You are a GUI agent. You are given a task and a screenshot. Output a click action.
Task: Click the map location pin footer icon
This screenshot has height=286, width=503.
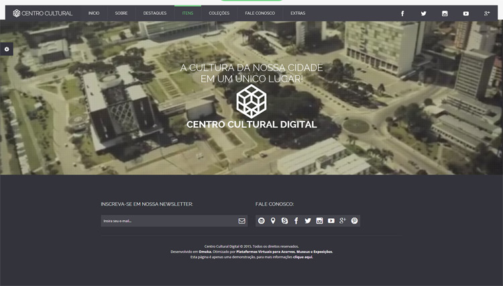tap(273, 221)
